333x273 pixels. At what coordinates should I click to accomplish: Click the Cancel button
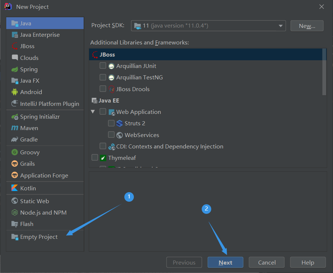click(x=267, y=262)
